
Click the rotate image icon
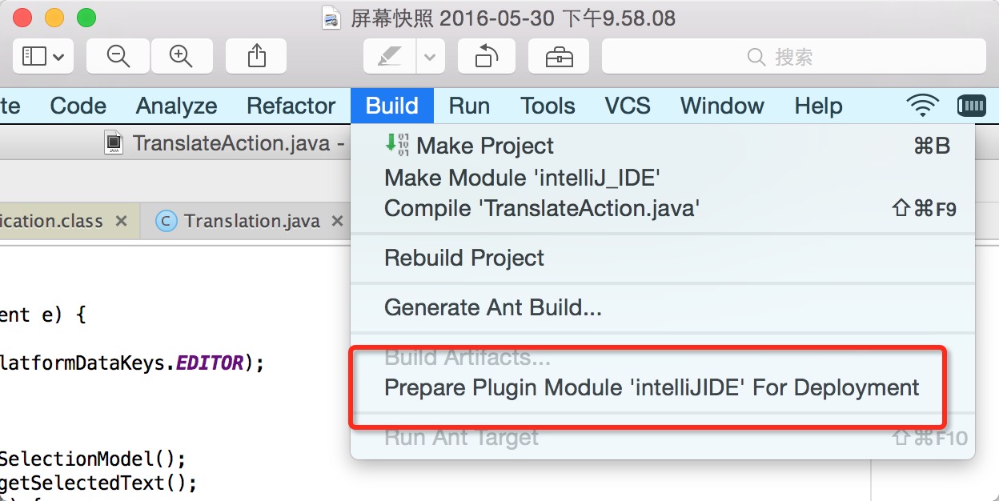tap(486, 56)
